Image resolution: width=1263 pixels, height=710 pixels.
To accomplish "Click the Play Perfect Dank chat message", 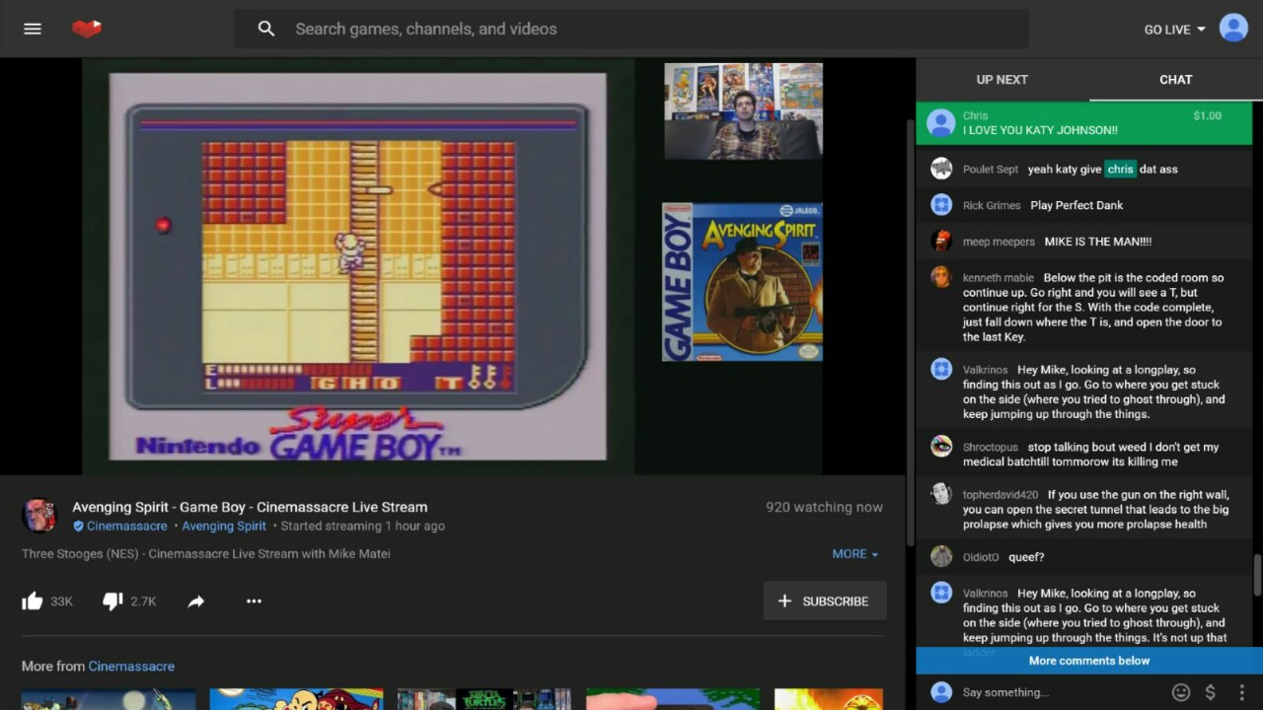I will [1077, 205].
